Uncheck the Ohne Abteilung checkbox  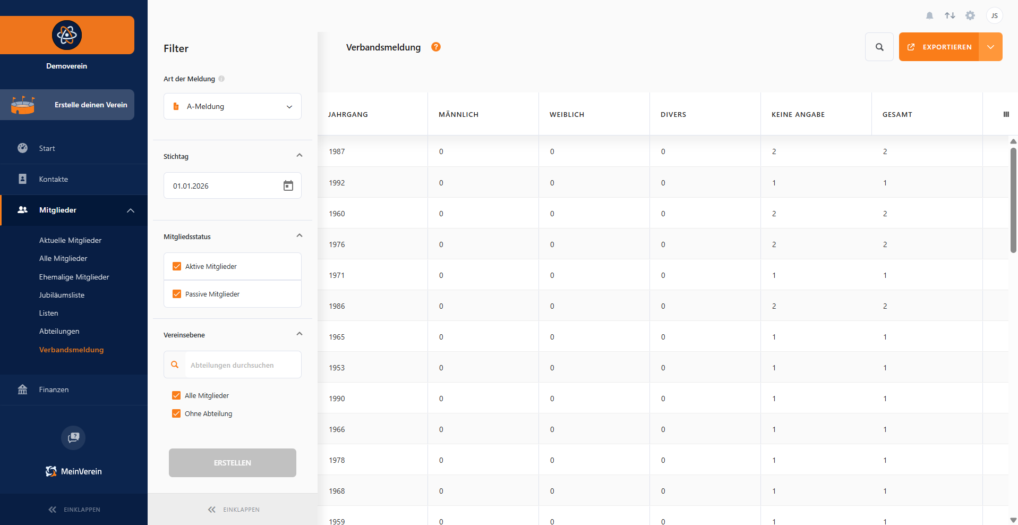(176, 413)
